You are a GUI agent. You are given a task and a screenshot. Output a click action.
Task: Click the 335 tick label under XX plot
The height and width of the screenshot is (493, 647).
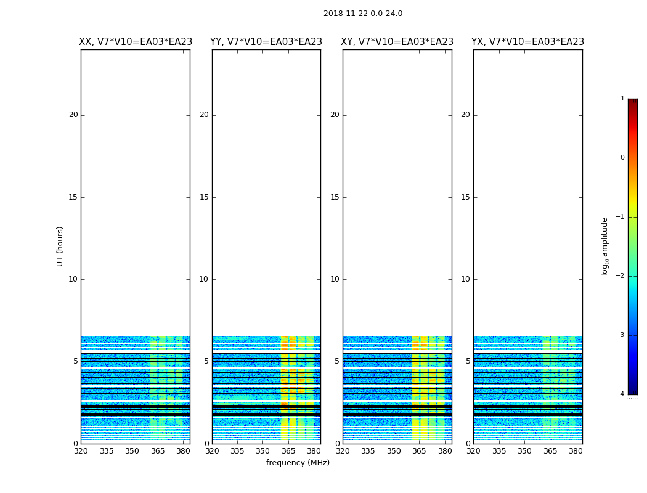(107, 451)
